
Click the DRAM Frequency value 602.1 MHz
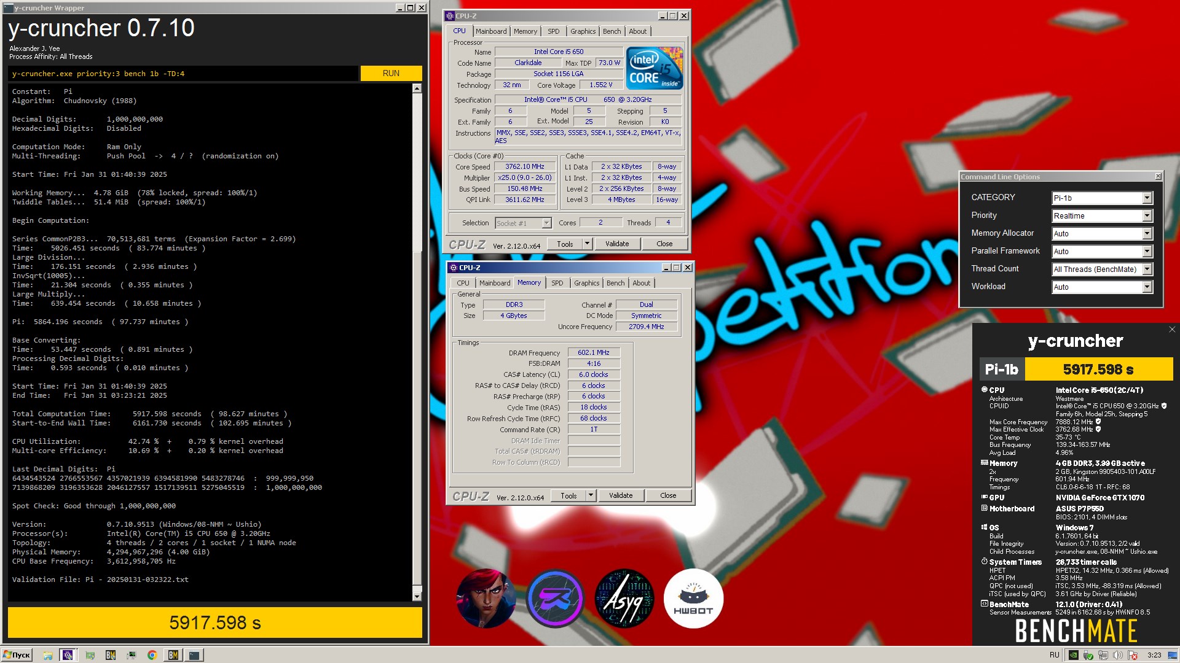point(594,352)
